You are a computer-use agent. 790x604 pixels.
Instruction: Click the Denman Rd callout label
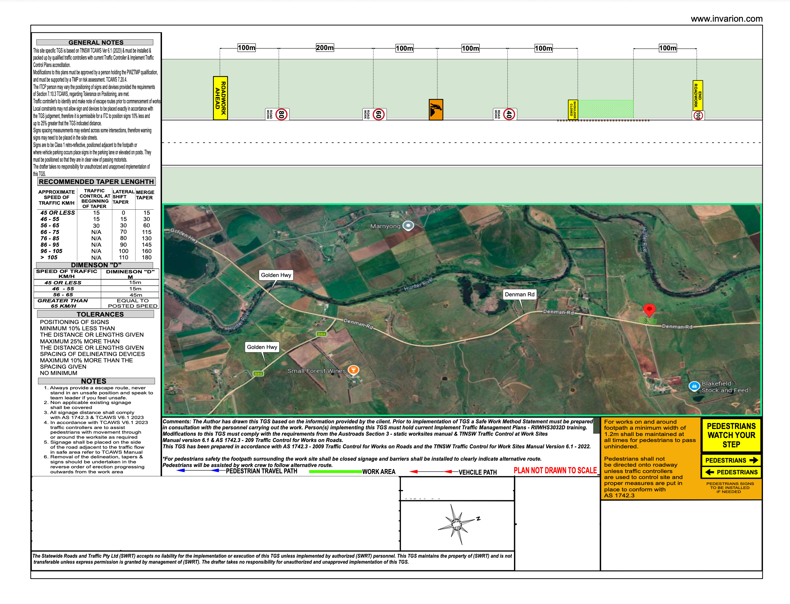click(519, 294)
